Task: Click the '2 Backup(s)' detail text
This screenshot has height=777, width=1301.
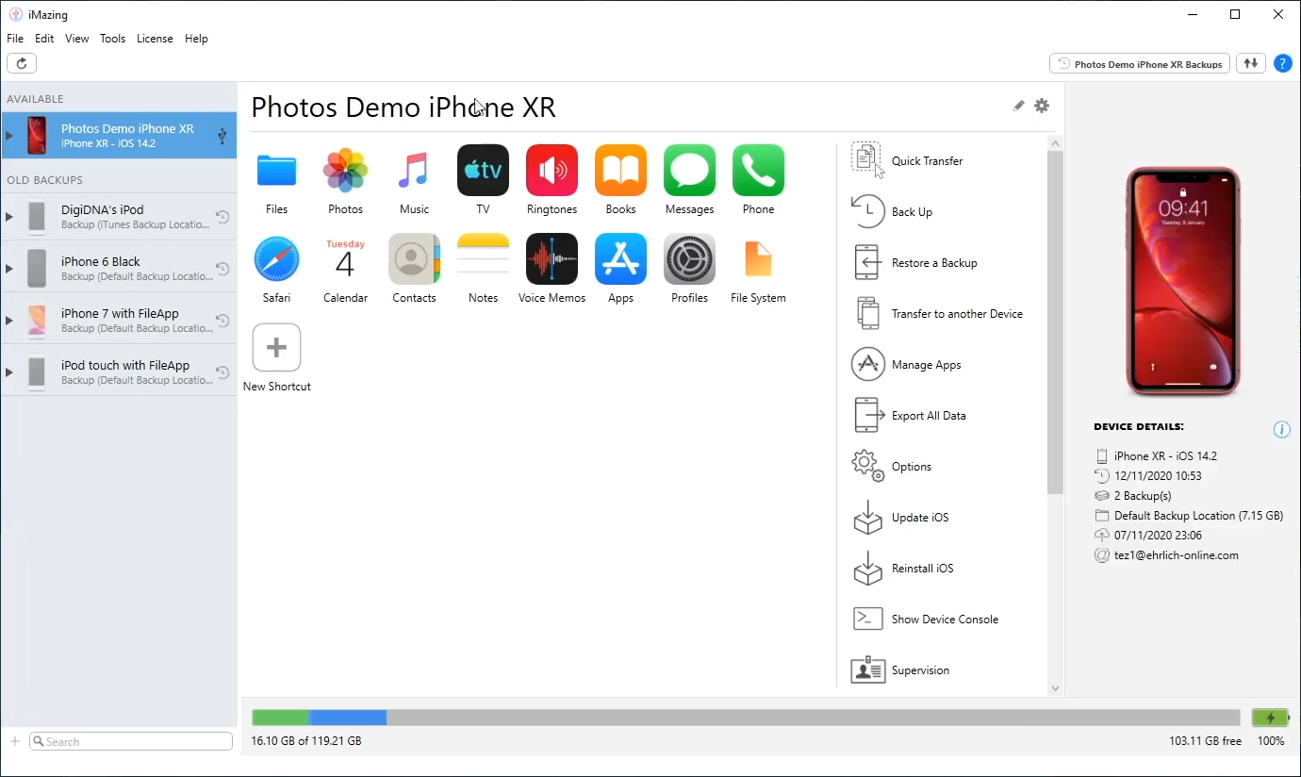Action: (1143, 495)
